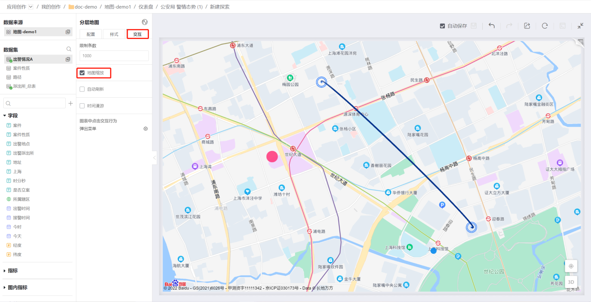
Task: Click the 限制条数 input field
Action: [x=114, y=56]
